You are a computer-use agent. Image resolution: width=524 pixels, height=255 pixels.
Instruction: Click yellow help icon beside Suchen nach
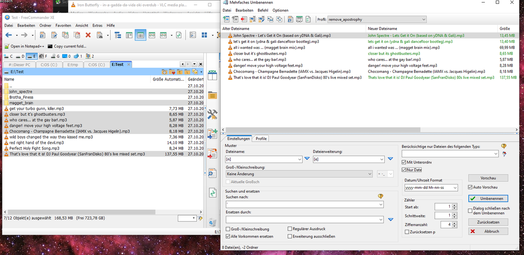(381, 196)
